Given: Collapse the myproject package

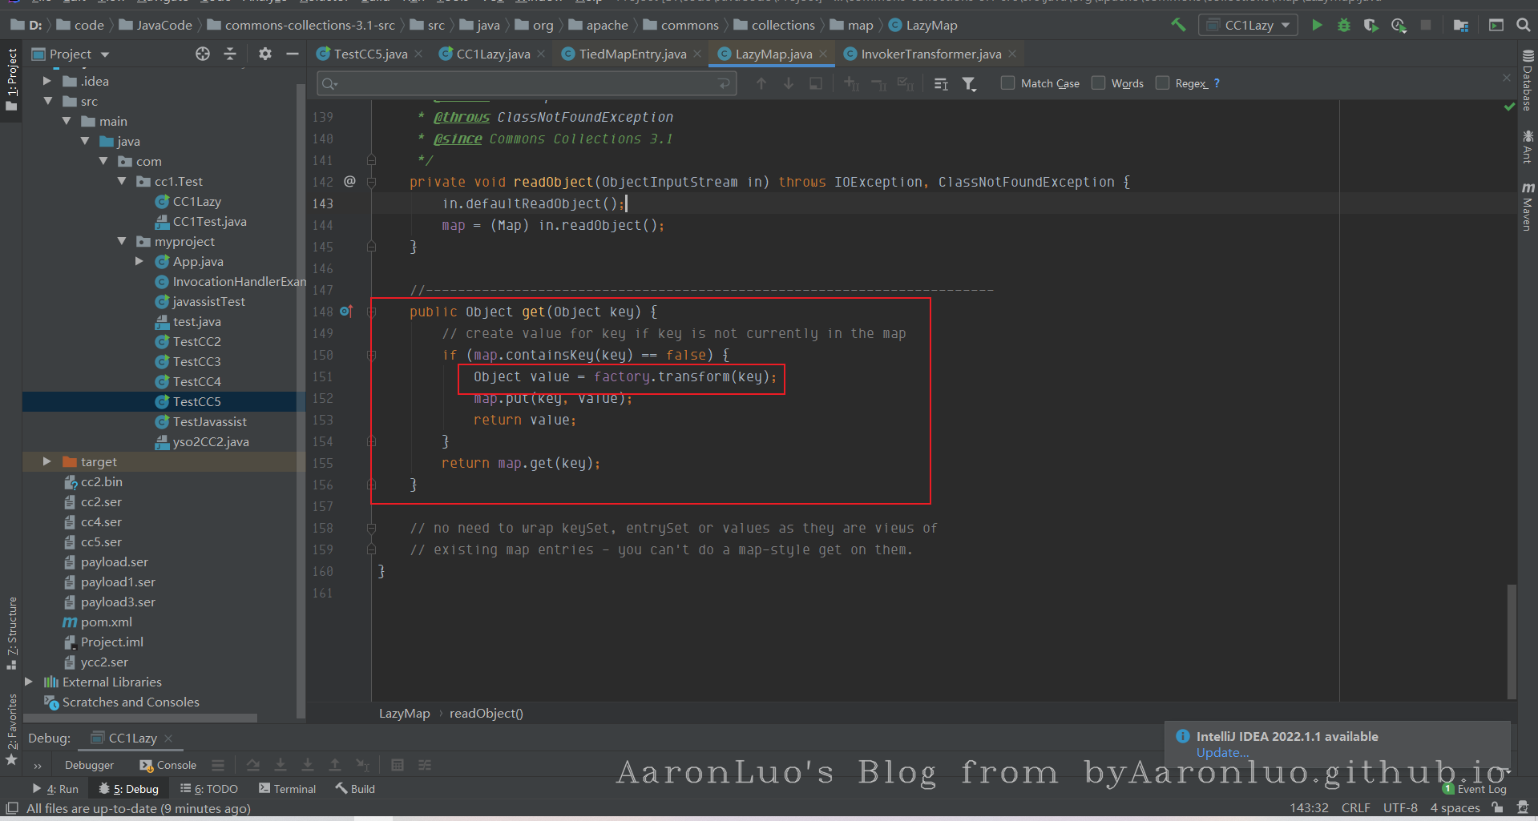Looking at the screenshot, I should pyautogui.click(x=122, y=241).
